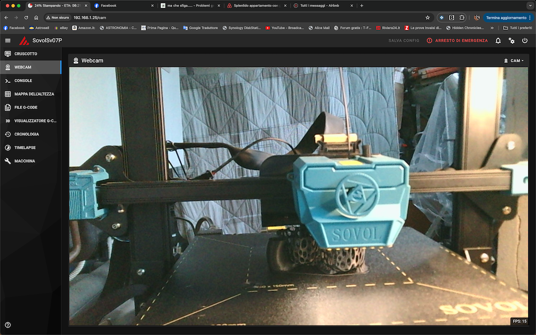Open the Cruscotto dashboard page

(26, 54)
